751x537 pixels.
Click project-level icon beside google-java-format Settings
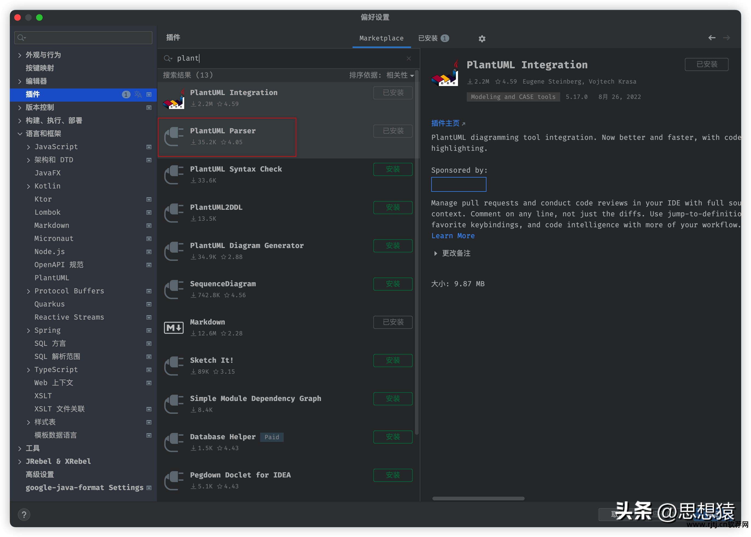149,488
